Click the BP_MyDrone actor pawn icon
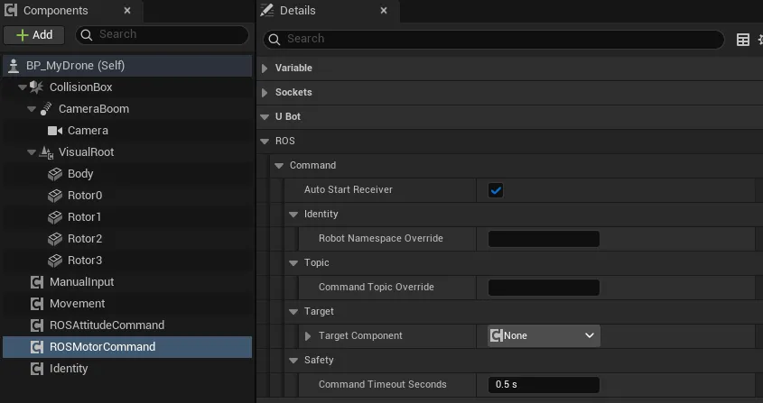The image size is (763, 403). (x=14, y=66)
